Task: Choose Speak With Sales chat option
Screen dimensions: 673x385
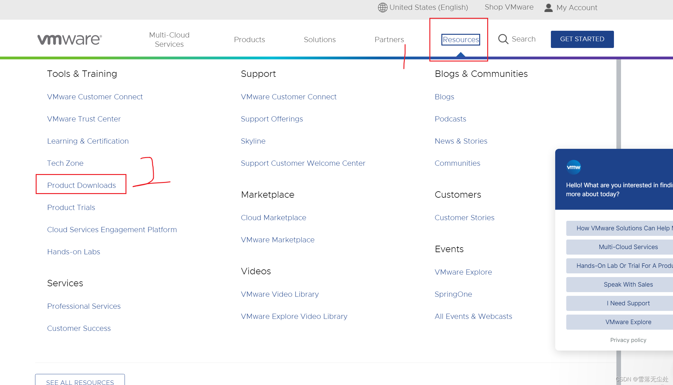Action: [628, 284]
